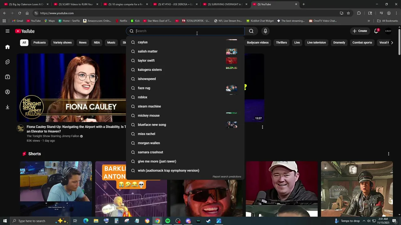Choose the 'mickey mouse' suggestion

(x=185, y=116)
